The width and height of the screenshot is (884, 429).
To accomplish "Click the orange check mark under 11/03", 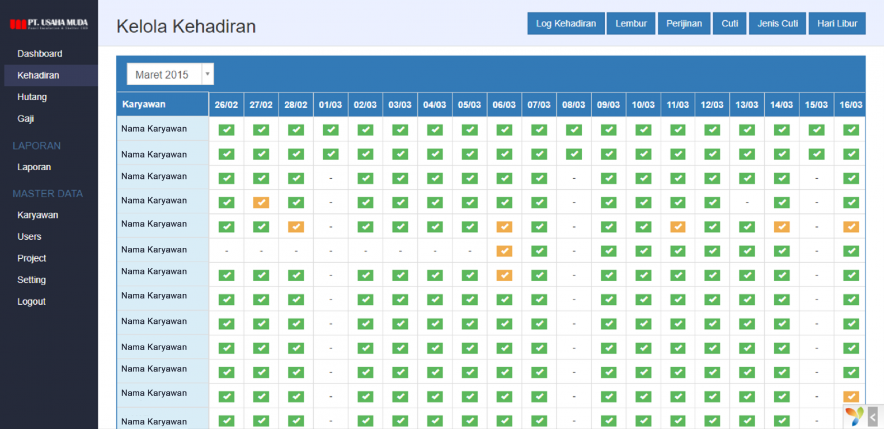I will 677,227.
